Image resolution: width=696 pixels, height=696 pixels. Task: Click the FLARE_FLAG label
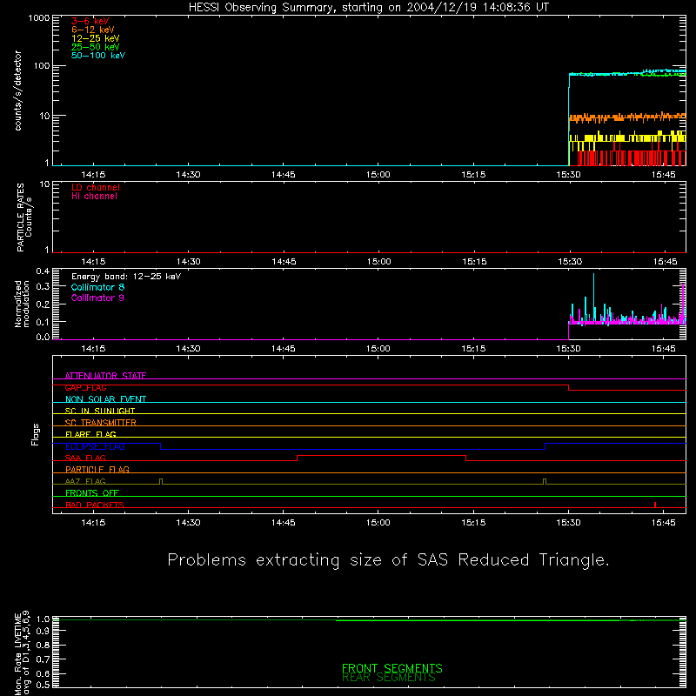pos(90,434)
